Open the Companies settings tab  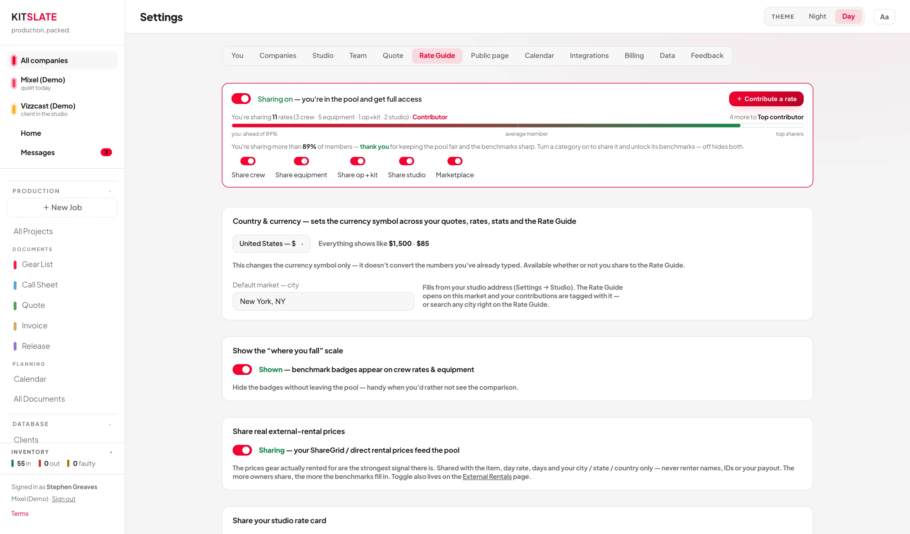[x=278, y=56]
